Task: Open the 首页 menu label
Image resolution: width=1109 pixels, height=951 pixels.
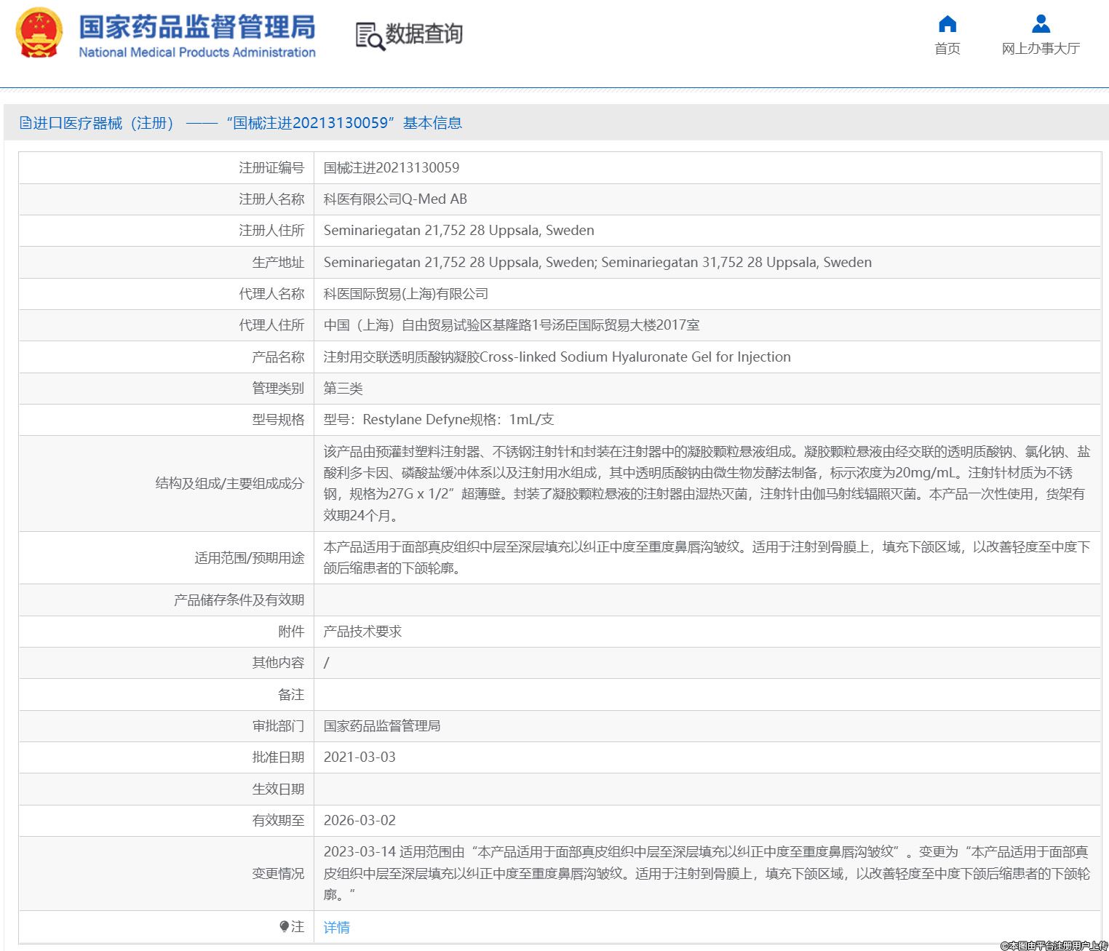Action: pos(947,49)
